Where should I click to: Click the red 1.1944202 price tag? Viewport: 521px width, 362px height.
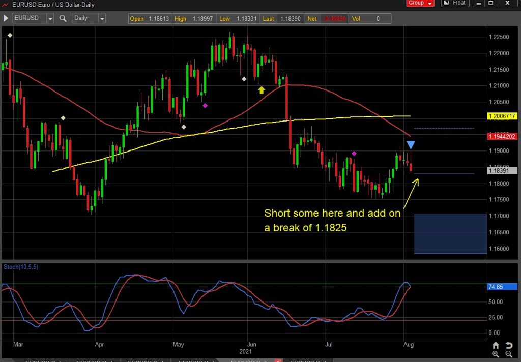pyautogui.click(x=502, y=136)
